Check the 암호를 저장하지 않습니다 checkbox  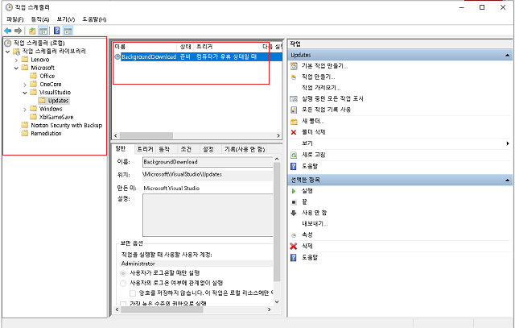point(133,293)
